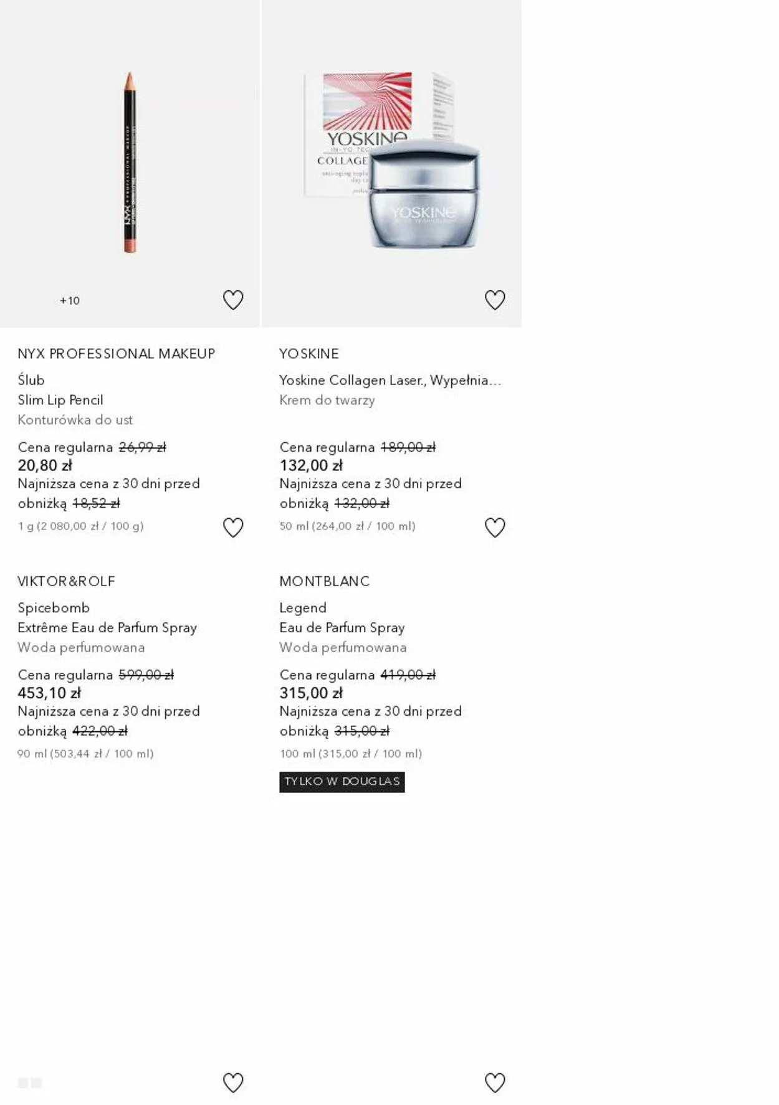The width and height of the screenshot is (779, 1105).
Task: Open the Yoskine cream jar product photo
Action: click(391, 163)
